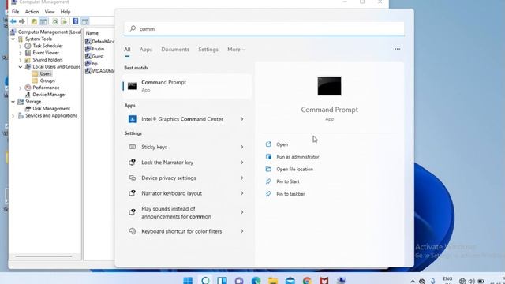
Task: Open Chat app from the taskbar
Action: [239, 281]
